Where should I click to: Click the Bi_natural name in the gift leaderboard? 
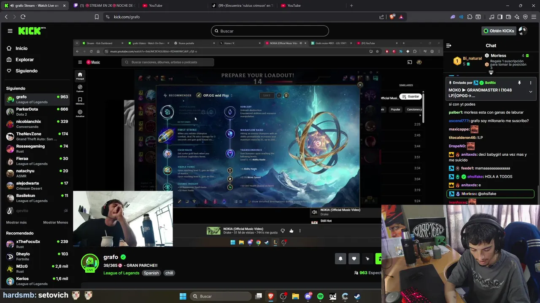pyautogui.click(x=472, y=58)
